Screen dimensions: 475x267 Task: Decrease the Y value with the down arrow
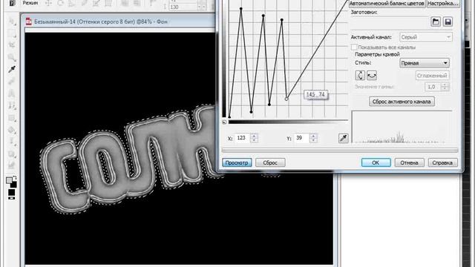click(x=313, y=140)
